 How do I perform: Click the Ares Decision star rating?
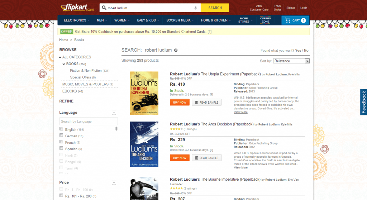[176, 129]
